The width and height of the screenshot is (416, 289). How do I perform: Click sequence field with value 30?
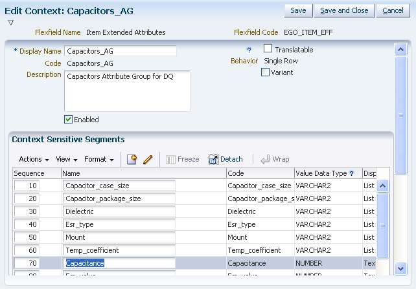coord(27,211)
